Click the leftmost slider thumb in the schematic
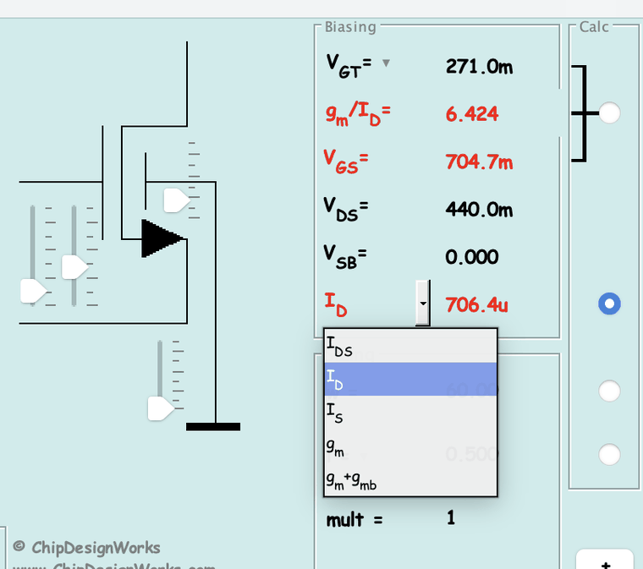The width and height of the screenshot is (643, 569). pyautogui.click(x=34, y=291)
